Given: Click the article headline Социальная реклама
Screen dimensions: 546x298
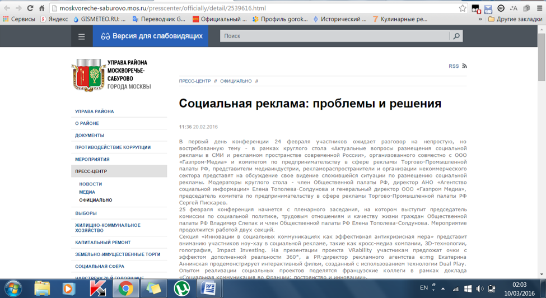Looking at the screenshot, I should coord(310,104).
